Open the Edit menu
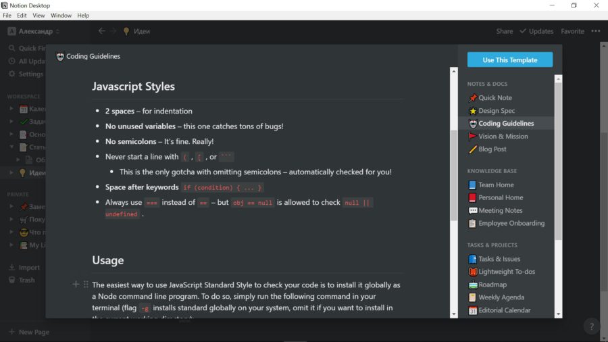Image resolution: width=608 pixels, height=342 pixels. pyautogui.click(x=22, y=16)
